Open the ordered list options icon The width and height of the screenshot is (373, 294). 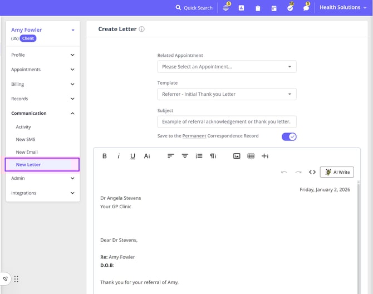[x=199, y=156]
